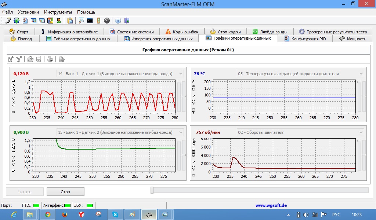Image resolution: width=376 pixels, height=220 pixels.
Task: Click the exit door toolbar icon
Action: (127, 21)
